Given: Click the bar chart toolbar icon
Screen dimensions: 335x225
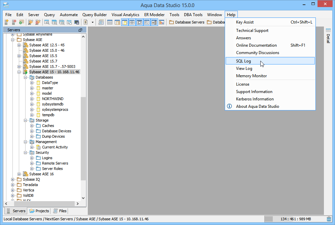Looking at the screenshot, I should click(x=162, y=22).
